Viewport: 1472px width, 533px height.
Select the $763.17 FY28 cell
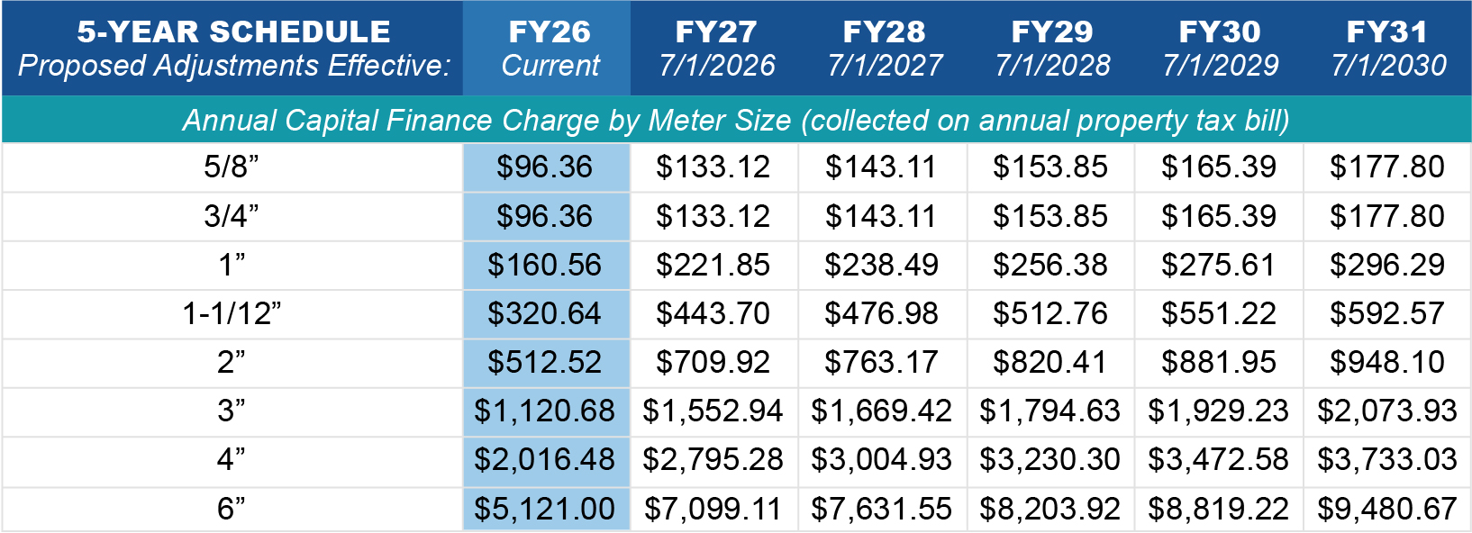click(881, 363)
